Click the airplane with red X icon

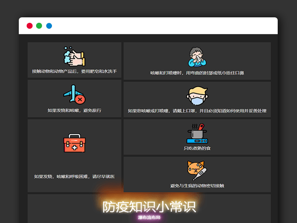pos(74,95)
